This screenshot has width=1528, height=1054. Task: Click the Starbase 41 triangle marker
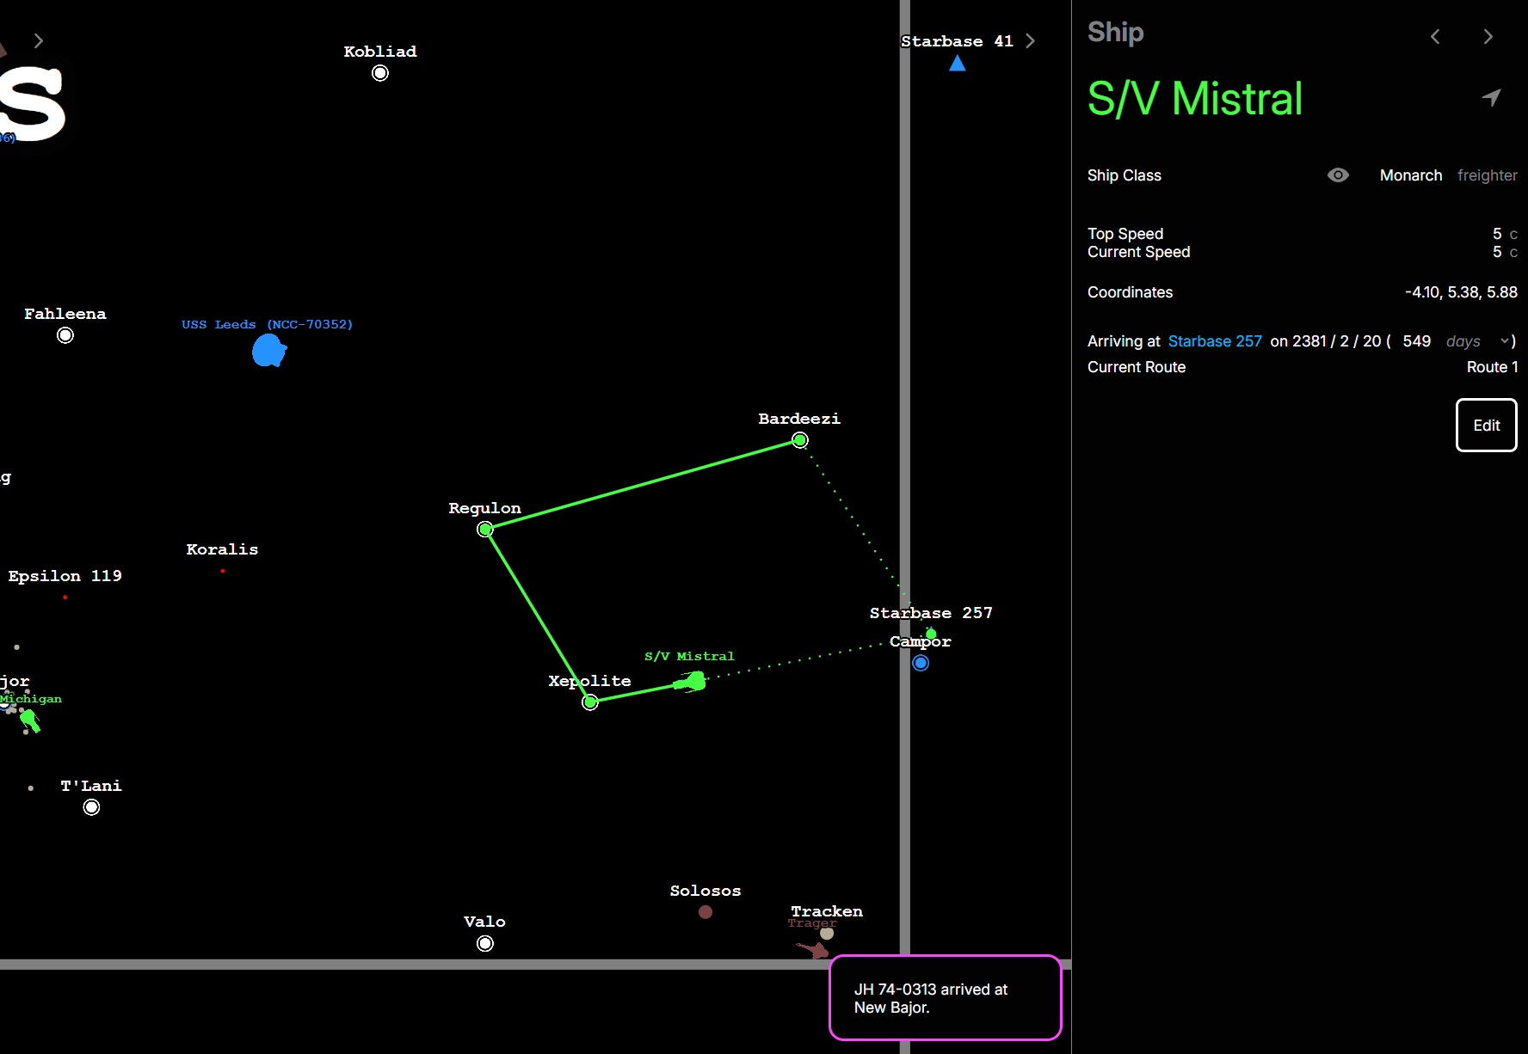pyautogui.click(x=957, y=64)
